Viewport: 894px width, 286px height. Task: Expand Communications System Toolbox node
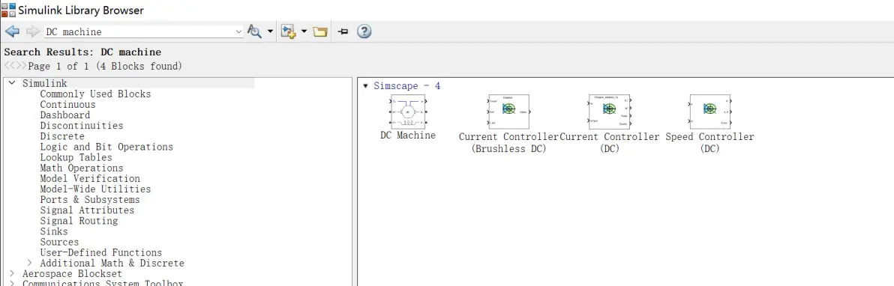pyautogui.click(x=12, y=283)
